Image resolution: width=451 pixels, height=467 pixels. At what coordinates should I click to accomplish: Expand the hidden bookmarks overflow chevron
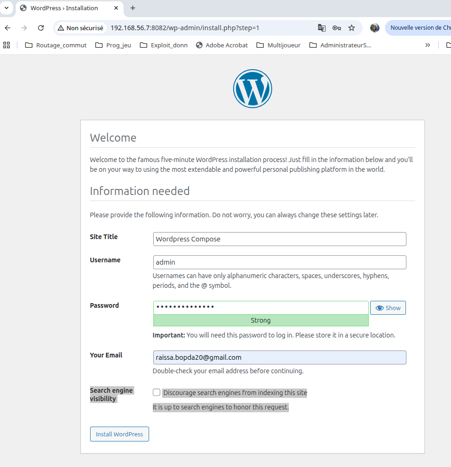coord(427,45)
